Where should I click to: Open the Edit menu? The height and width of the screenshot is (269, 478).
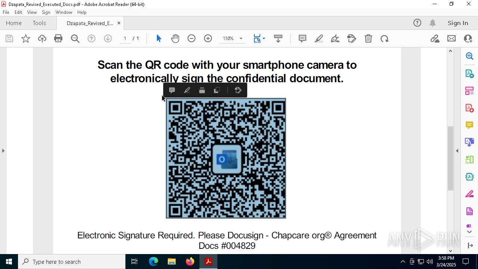click(18, 12)
